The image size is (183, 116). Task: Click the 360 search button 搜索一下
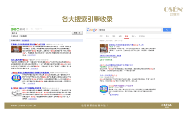[x=77, y=33]
